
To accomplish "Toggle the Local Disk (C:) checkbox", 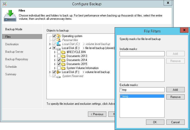I will coord(54,44).
